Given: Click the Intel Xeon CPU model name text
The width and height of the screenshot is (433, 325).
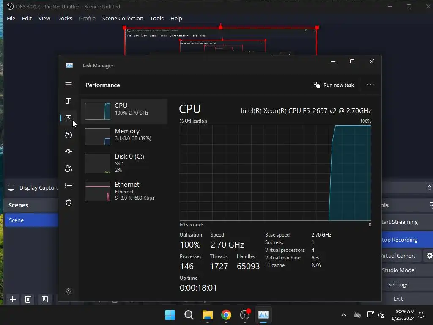Looking at the screenshot, I should [306, 111].
